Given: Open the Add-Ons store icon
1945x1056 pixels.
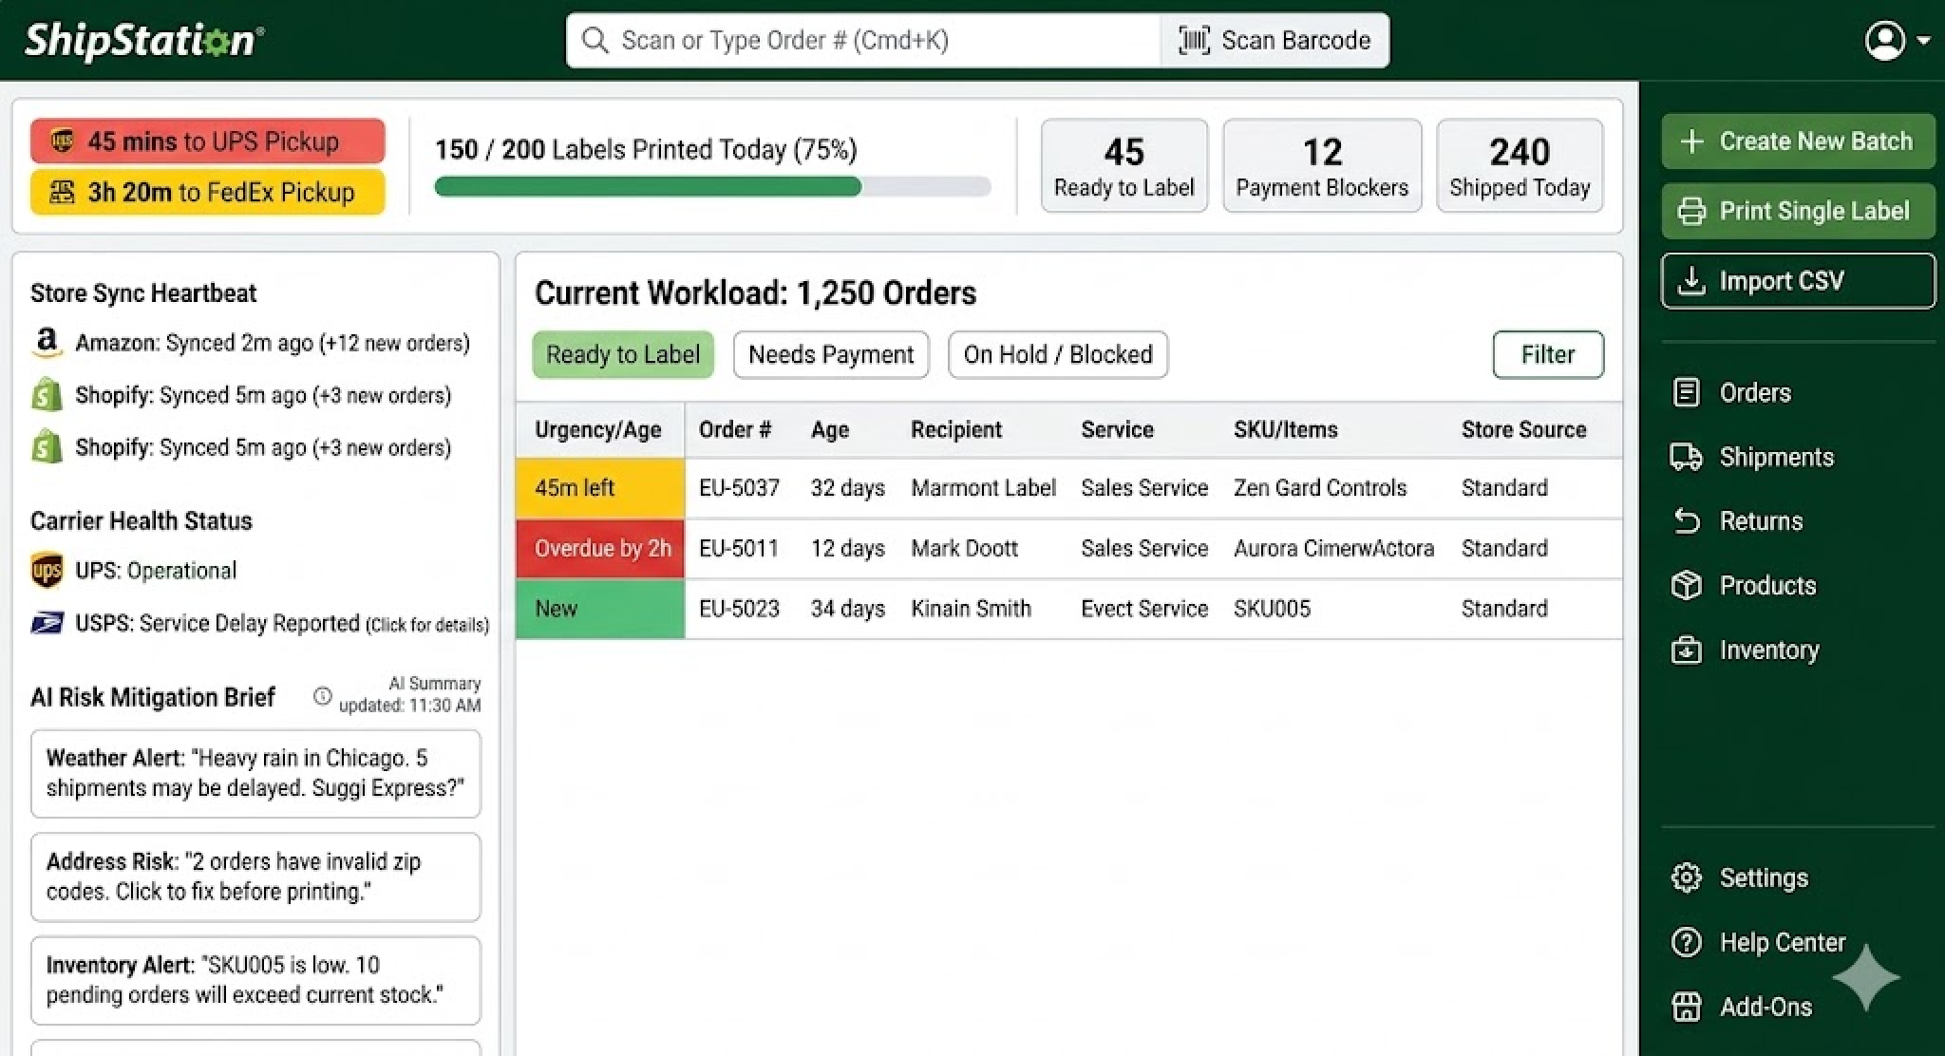Looking at the screenshot, I should tap(1686, 1007).
